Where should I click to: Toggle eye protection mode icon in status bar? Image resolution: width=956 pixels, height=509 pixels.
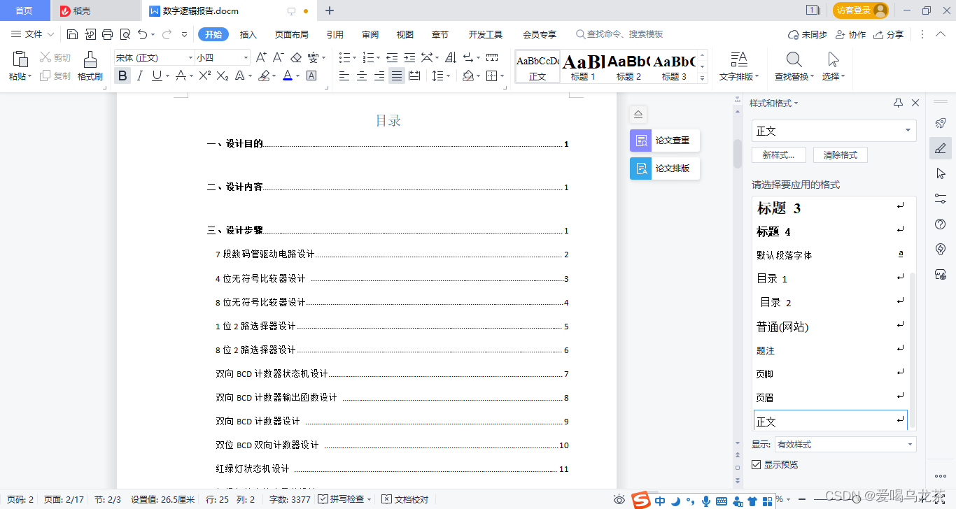(619, 499)
